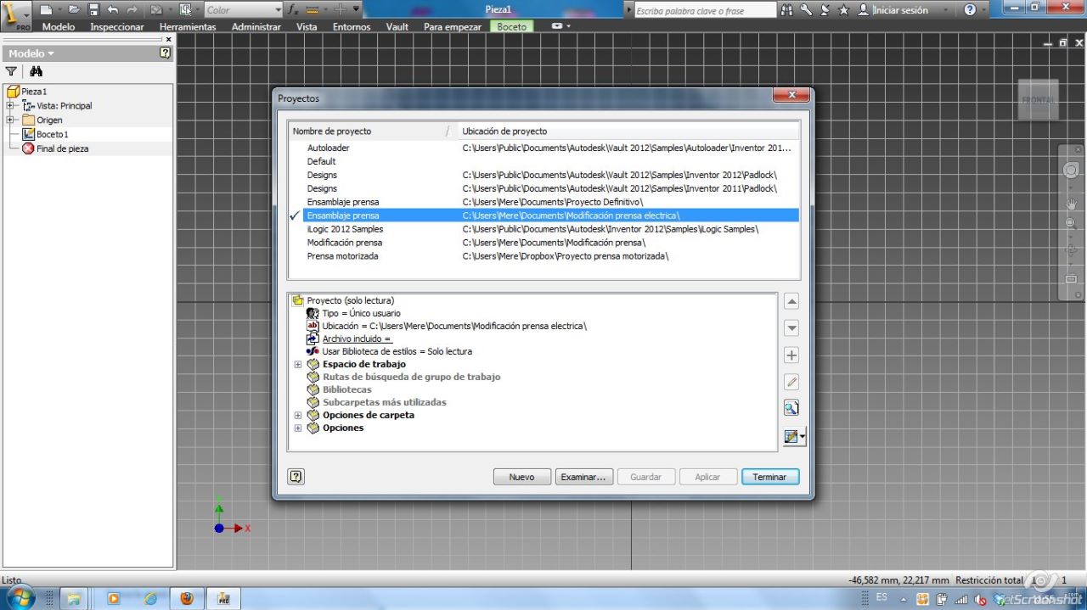1087x610 pixels.
Task: Undo the last action
Action: [113, 10]
